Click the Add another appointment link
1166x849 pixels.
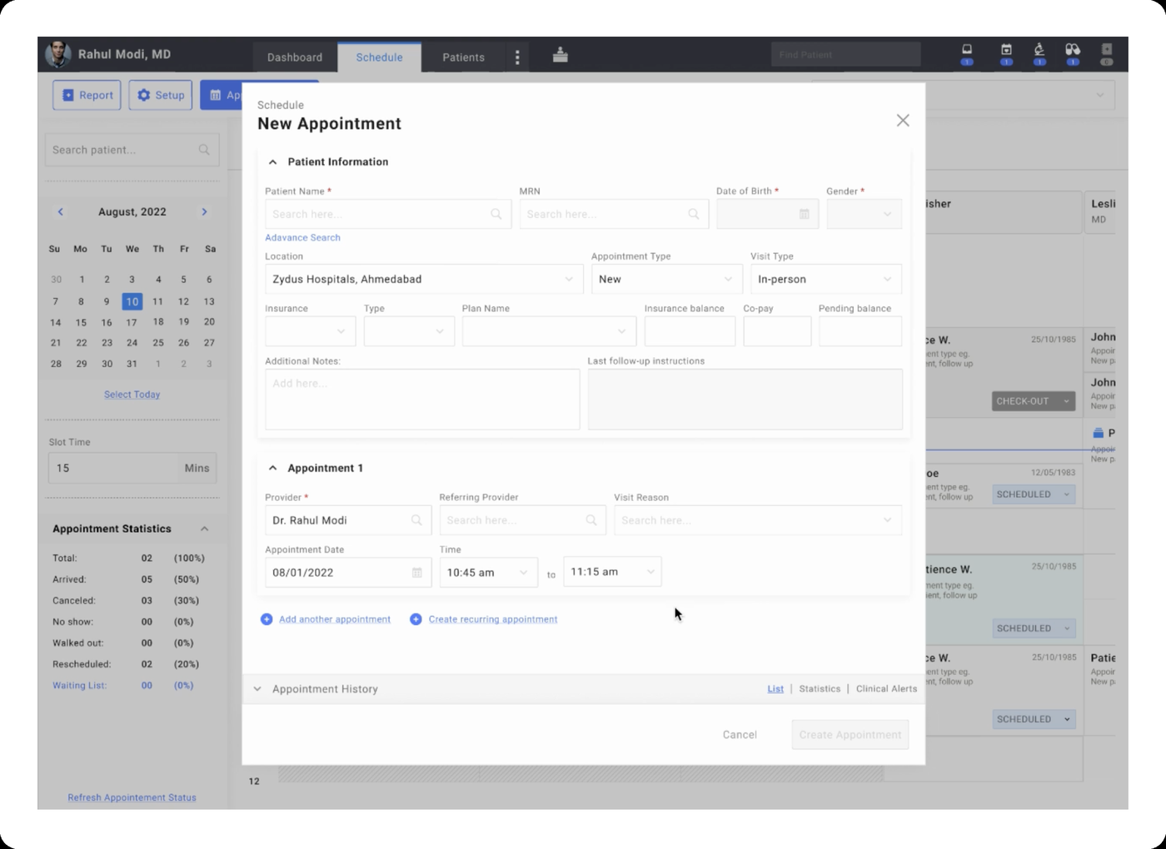coord(335,619)
